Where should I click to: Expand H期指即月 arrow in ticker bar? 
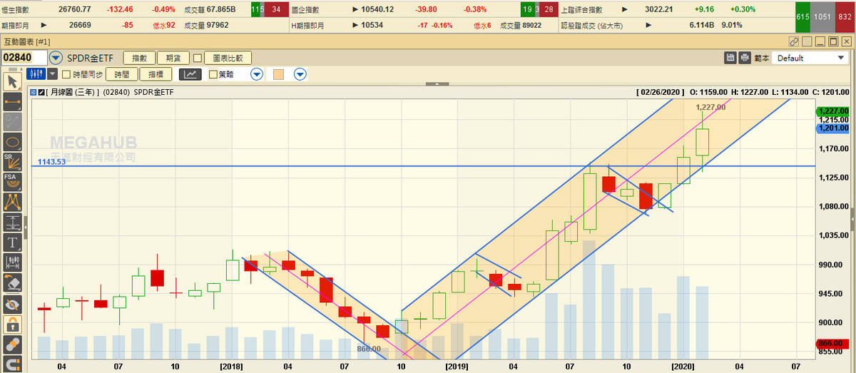click(x=355, y=25)
